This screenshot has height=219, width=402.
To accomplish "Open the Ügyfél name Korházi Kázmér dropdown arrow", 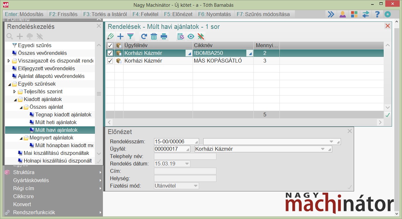I will [x=323, y=149].
